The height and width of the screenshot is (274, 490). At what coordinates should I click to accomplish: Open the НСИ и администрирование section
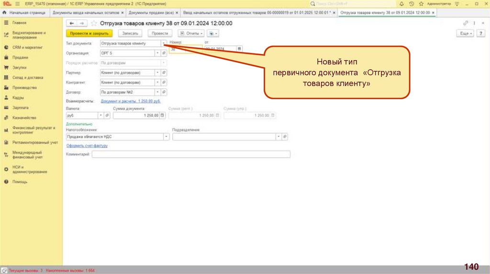(29, 169)
